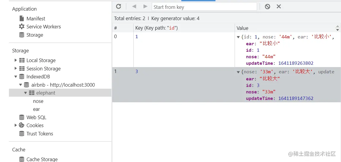This screenshot has height=162, width=341.
Task: Show next page arrow icon
Action: (146, 7)
